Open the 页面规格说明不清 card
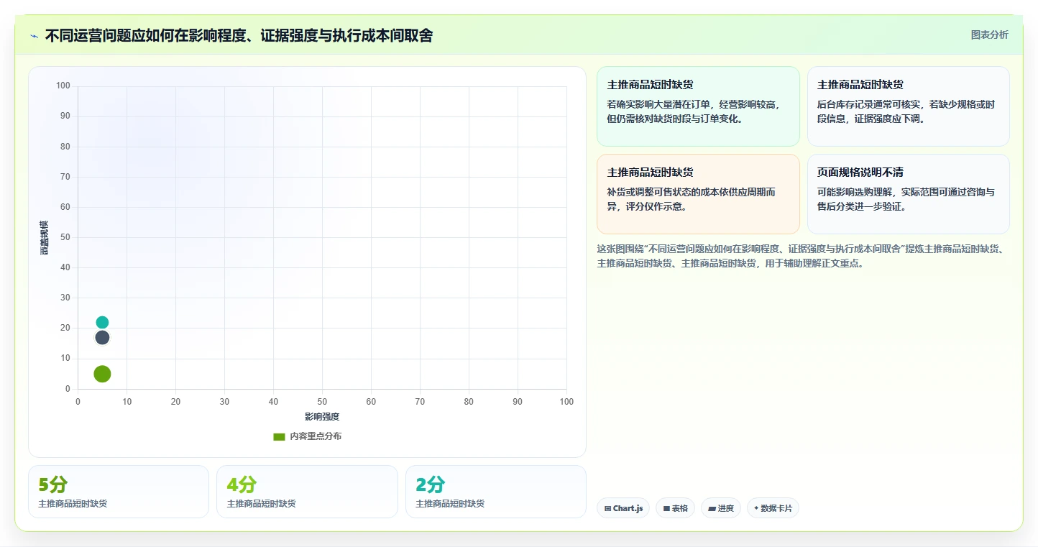1038x547 pixels. (x=909, y=194)
